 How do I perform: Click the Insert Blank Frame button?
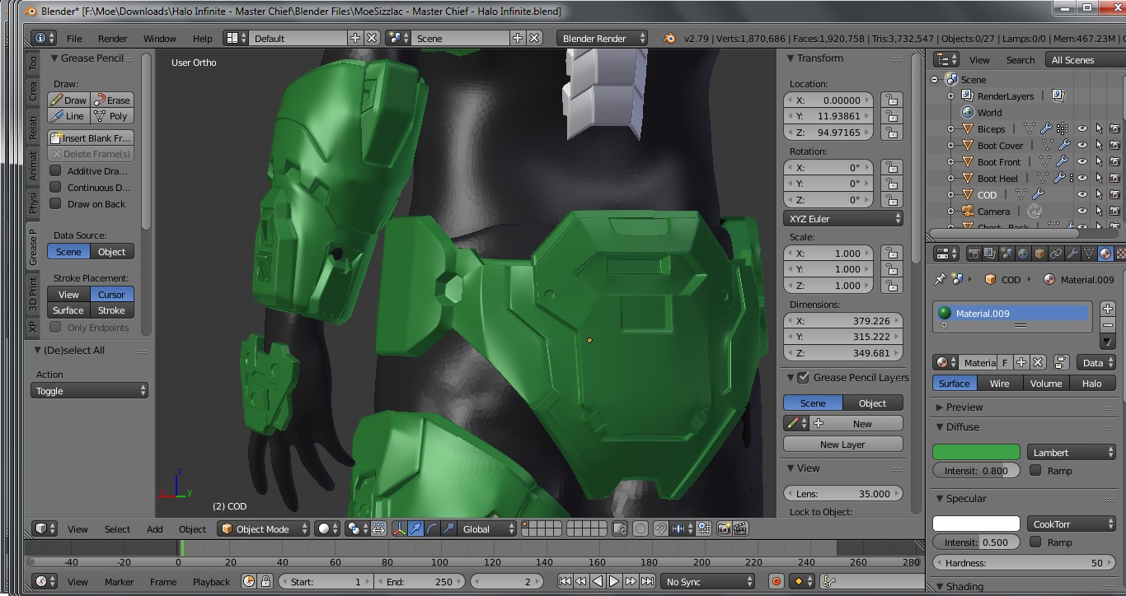[91, 138]
